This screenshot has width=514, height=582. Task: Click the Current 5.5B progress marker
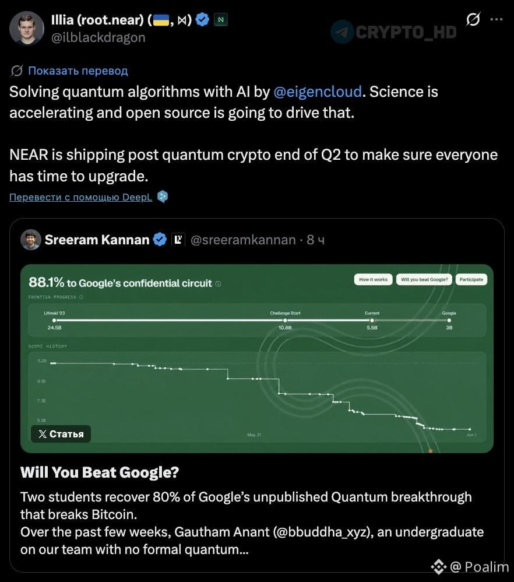(x=372, y=320)
